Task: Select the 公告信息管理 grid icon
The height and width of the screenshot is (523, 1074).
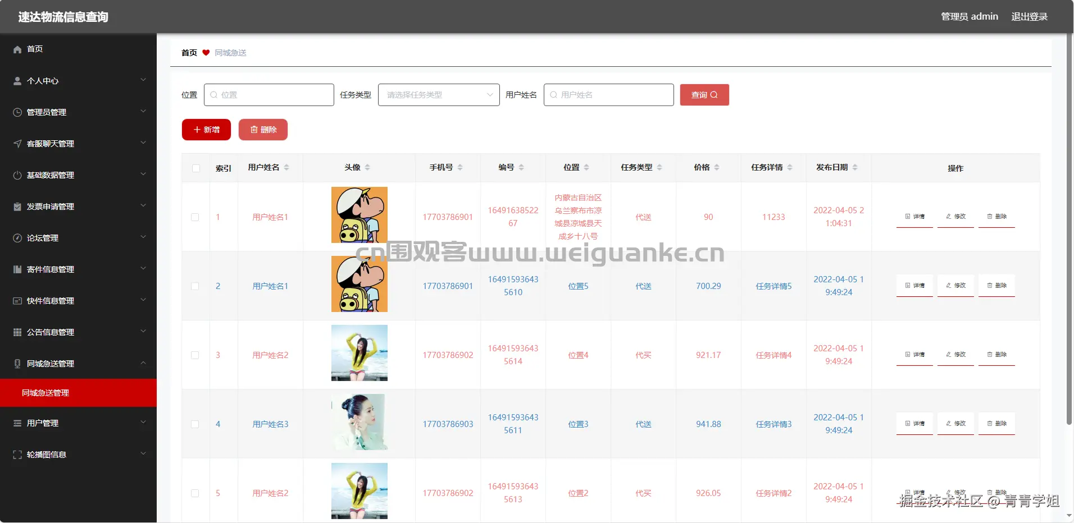Action: coord(17,332)
